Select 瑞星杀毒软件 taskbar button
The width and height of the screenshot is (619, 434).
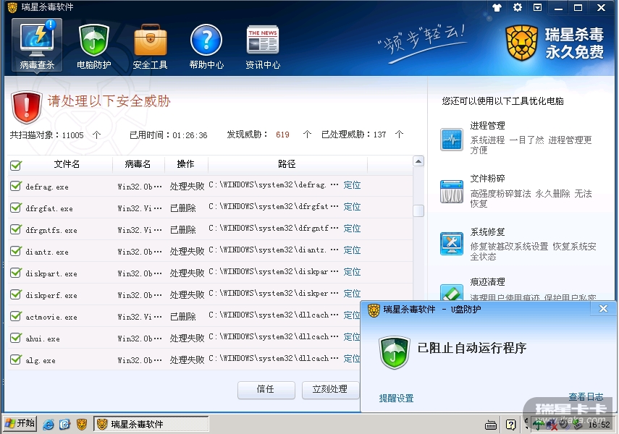click(151, 424)
